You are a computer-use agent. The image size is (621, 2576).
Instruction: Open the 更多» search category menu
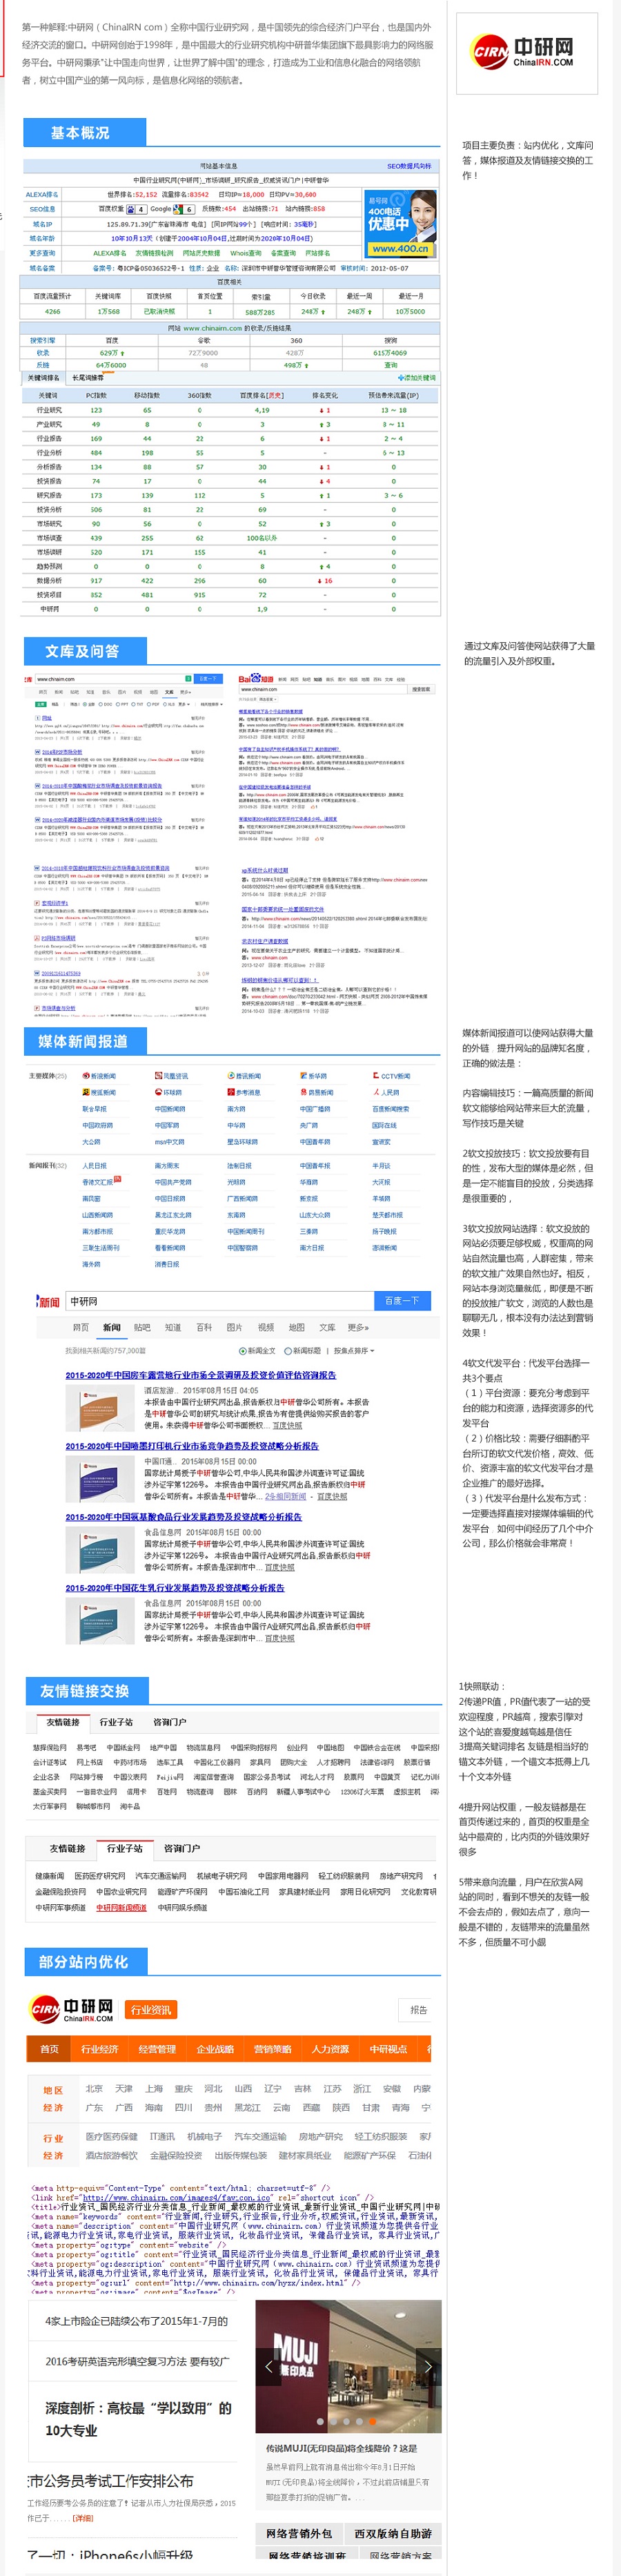[358, 1328]
